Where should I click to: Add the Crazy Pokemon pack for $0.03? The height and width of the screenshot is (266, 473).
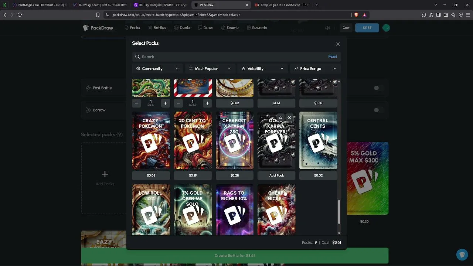(151, 175)
